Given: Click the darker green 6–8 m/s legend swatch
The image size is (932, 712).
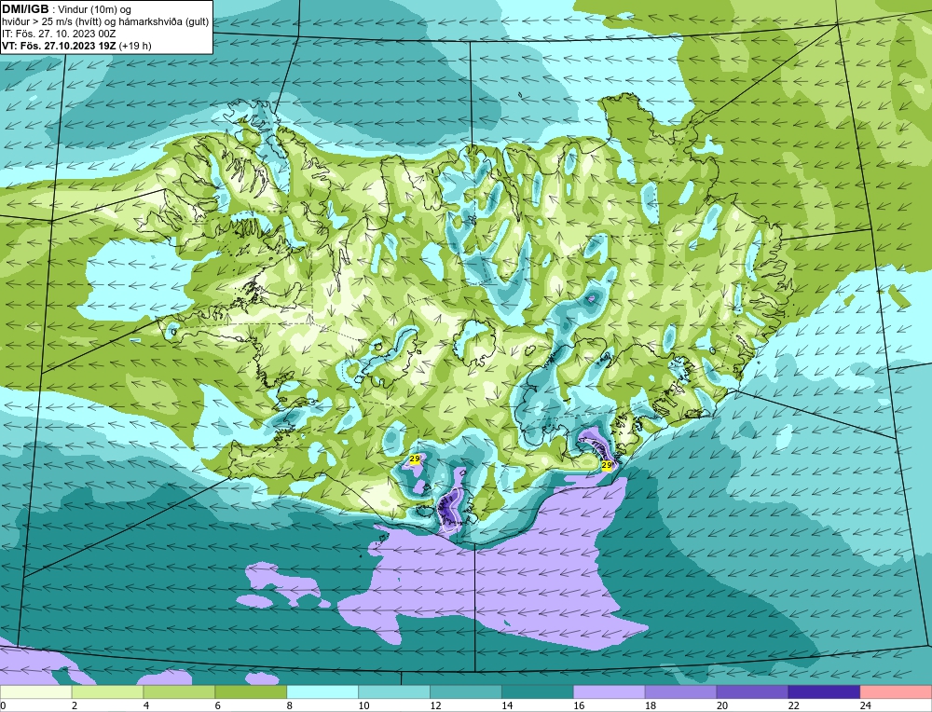Looking at the screenshot, I should coord(251,692).
